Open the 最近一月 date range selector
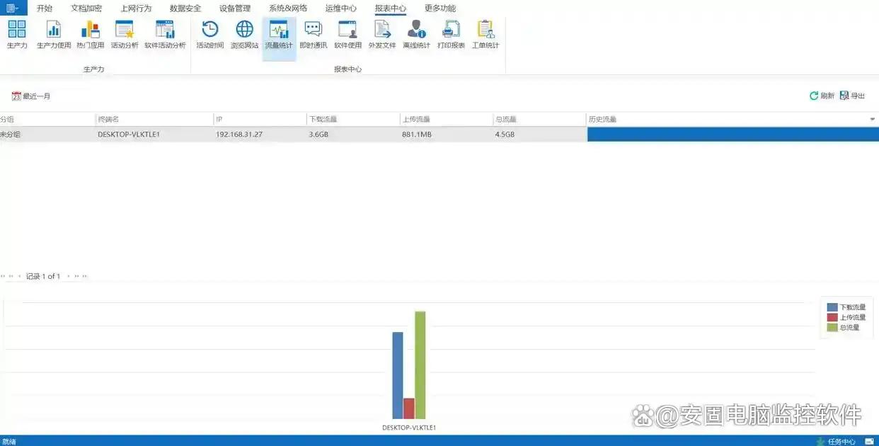The width and height of the screenshot is (879, 446). (x=31, y=96)
